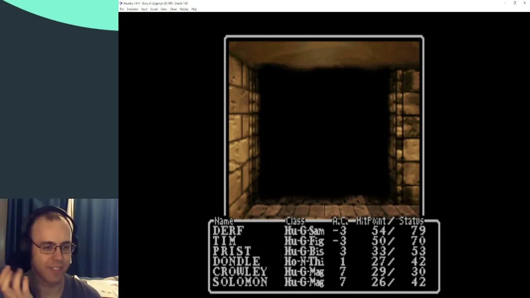Click the Name column header

[224, 221]
